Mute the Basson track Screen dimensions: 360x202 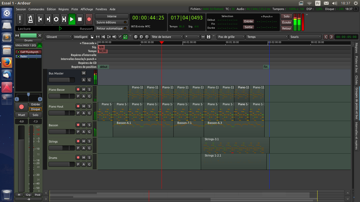click(x=84, y=125)
